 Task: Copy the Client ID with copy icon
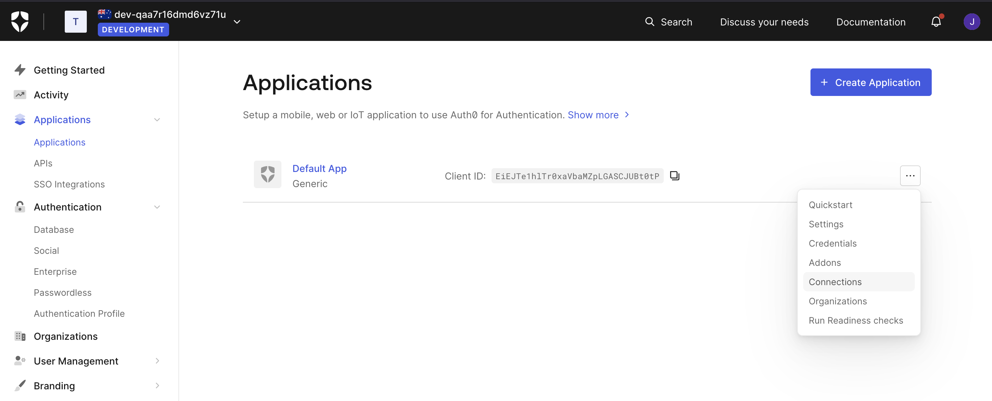[675, 176]
